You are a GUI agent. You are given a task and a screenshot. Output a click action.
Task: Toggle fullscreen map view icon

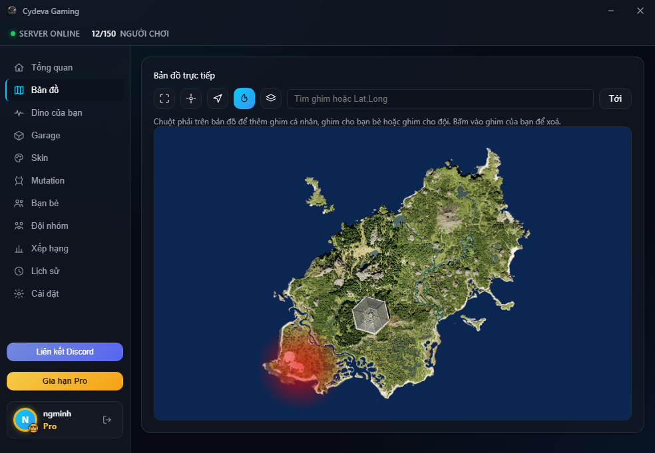(x=164, y=98)
